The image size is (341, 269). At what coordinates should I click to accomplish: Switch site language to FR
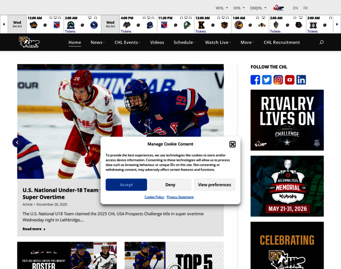[x=305, y=8]
